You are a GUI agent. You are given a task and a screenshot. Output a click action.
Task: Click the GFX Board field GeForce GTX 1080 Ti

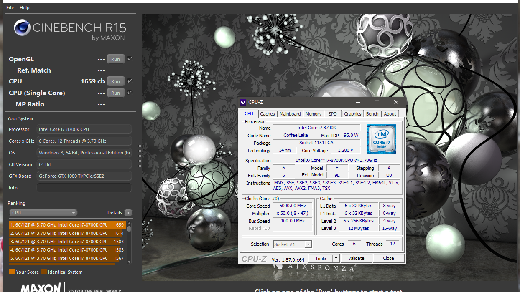coord(84,176)
